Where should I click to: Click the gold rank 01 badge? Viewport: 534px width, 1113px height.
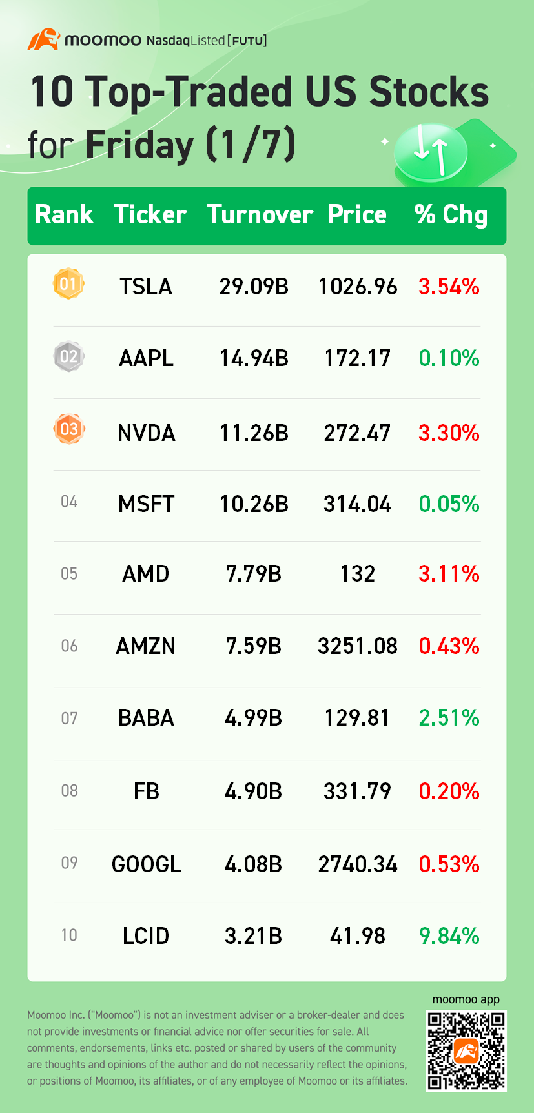(x=68, y=284)
